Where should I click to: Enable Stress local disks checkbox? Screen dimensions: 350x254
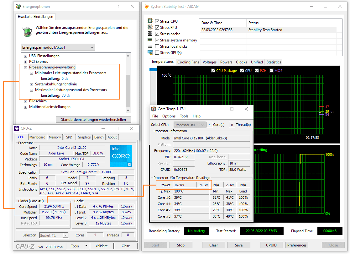click(157, 46)
